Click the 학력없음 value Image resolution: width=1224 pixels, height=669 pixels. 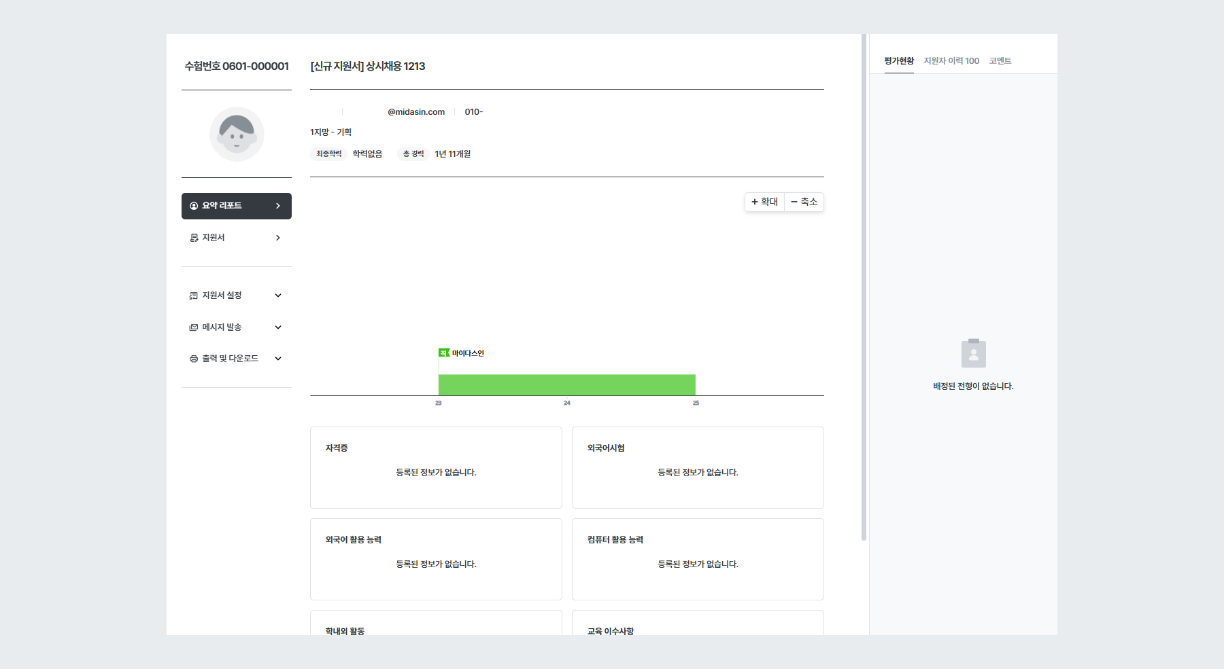[367, 154]
